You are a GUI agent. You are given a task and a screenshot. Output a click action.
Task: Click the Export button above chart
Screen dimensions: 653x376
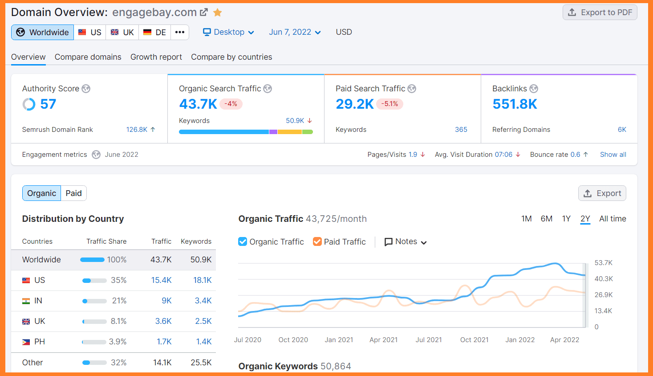(x=602, y=193)
